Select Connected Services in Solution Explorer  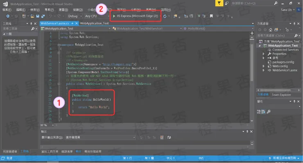[x=283, y=50]
